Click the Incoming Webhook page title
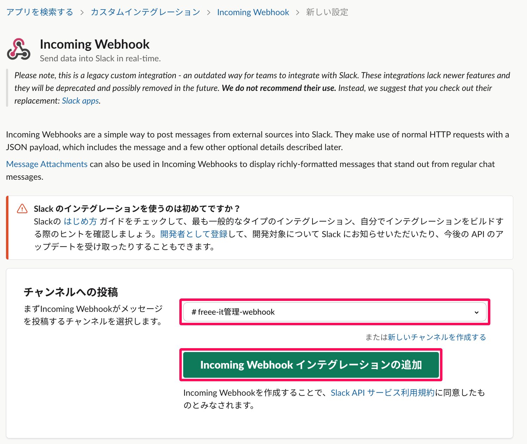This screenshot has height=444, width=527. 95,44
